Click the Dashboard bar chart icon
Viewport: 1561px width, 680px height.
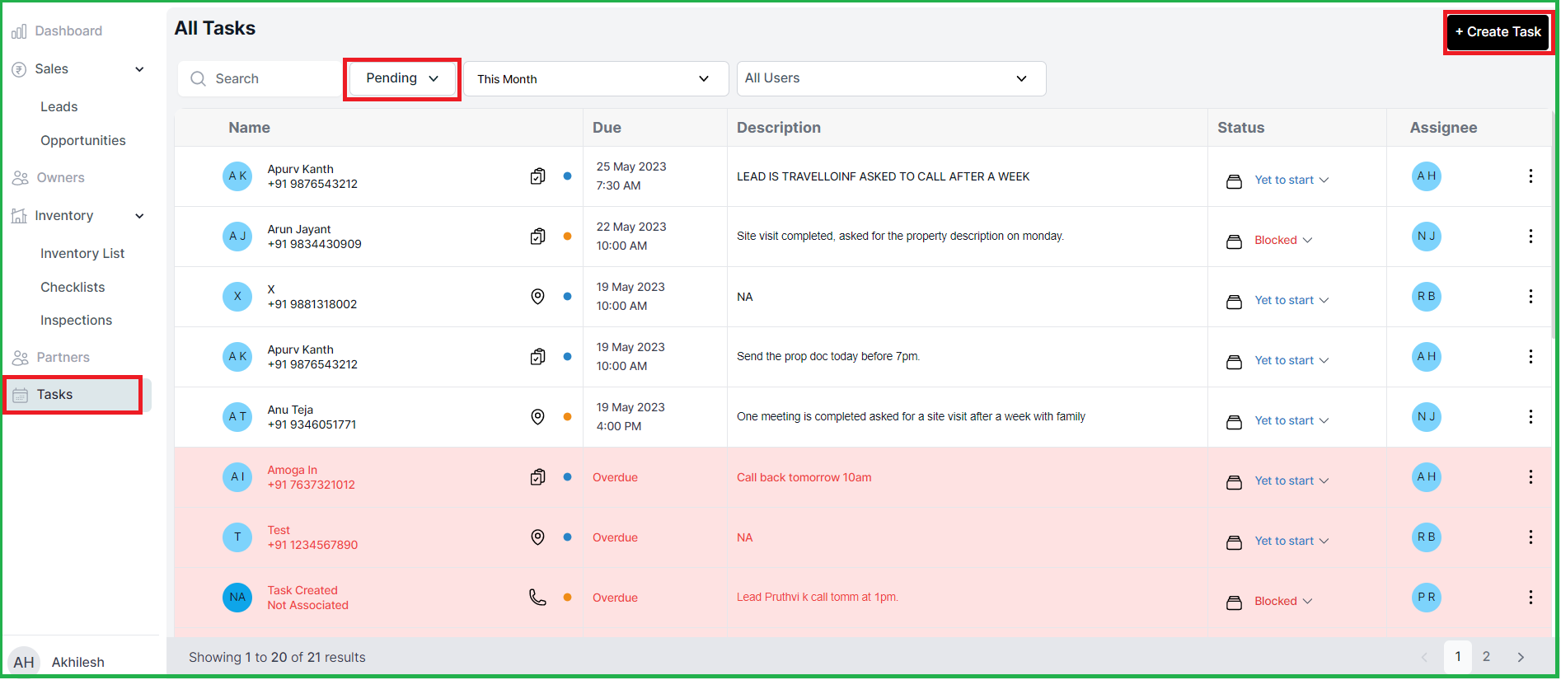coord(19,31)
